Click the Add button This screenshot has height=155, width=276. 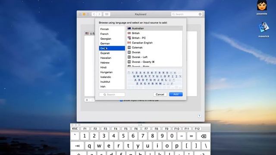[176, 94]
